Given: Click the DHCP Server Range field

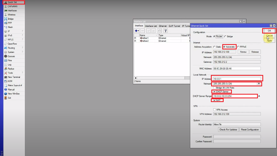Looking at the screenshot, I should coord(235,96).
